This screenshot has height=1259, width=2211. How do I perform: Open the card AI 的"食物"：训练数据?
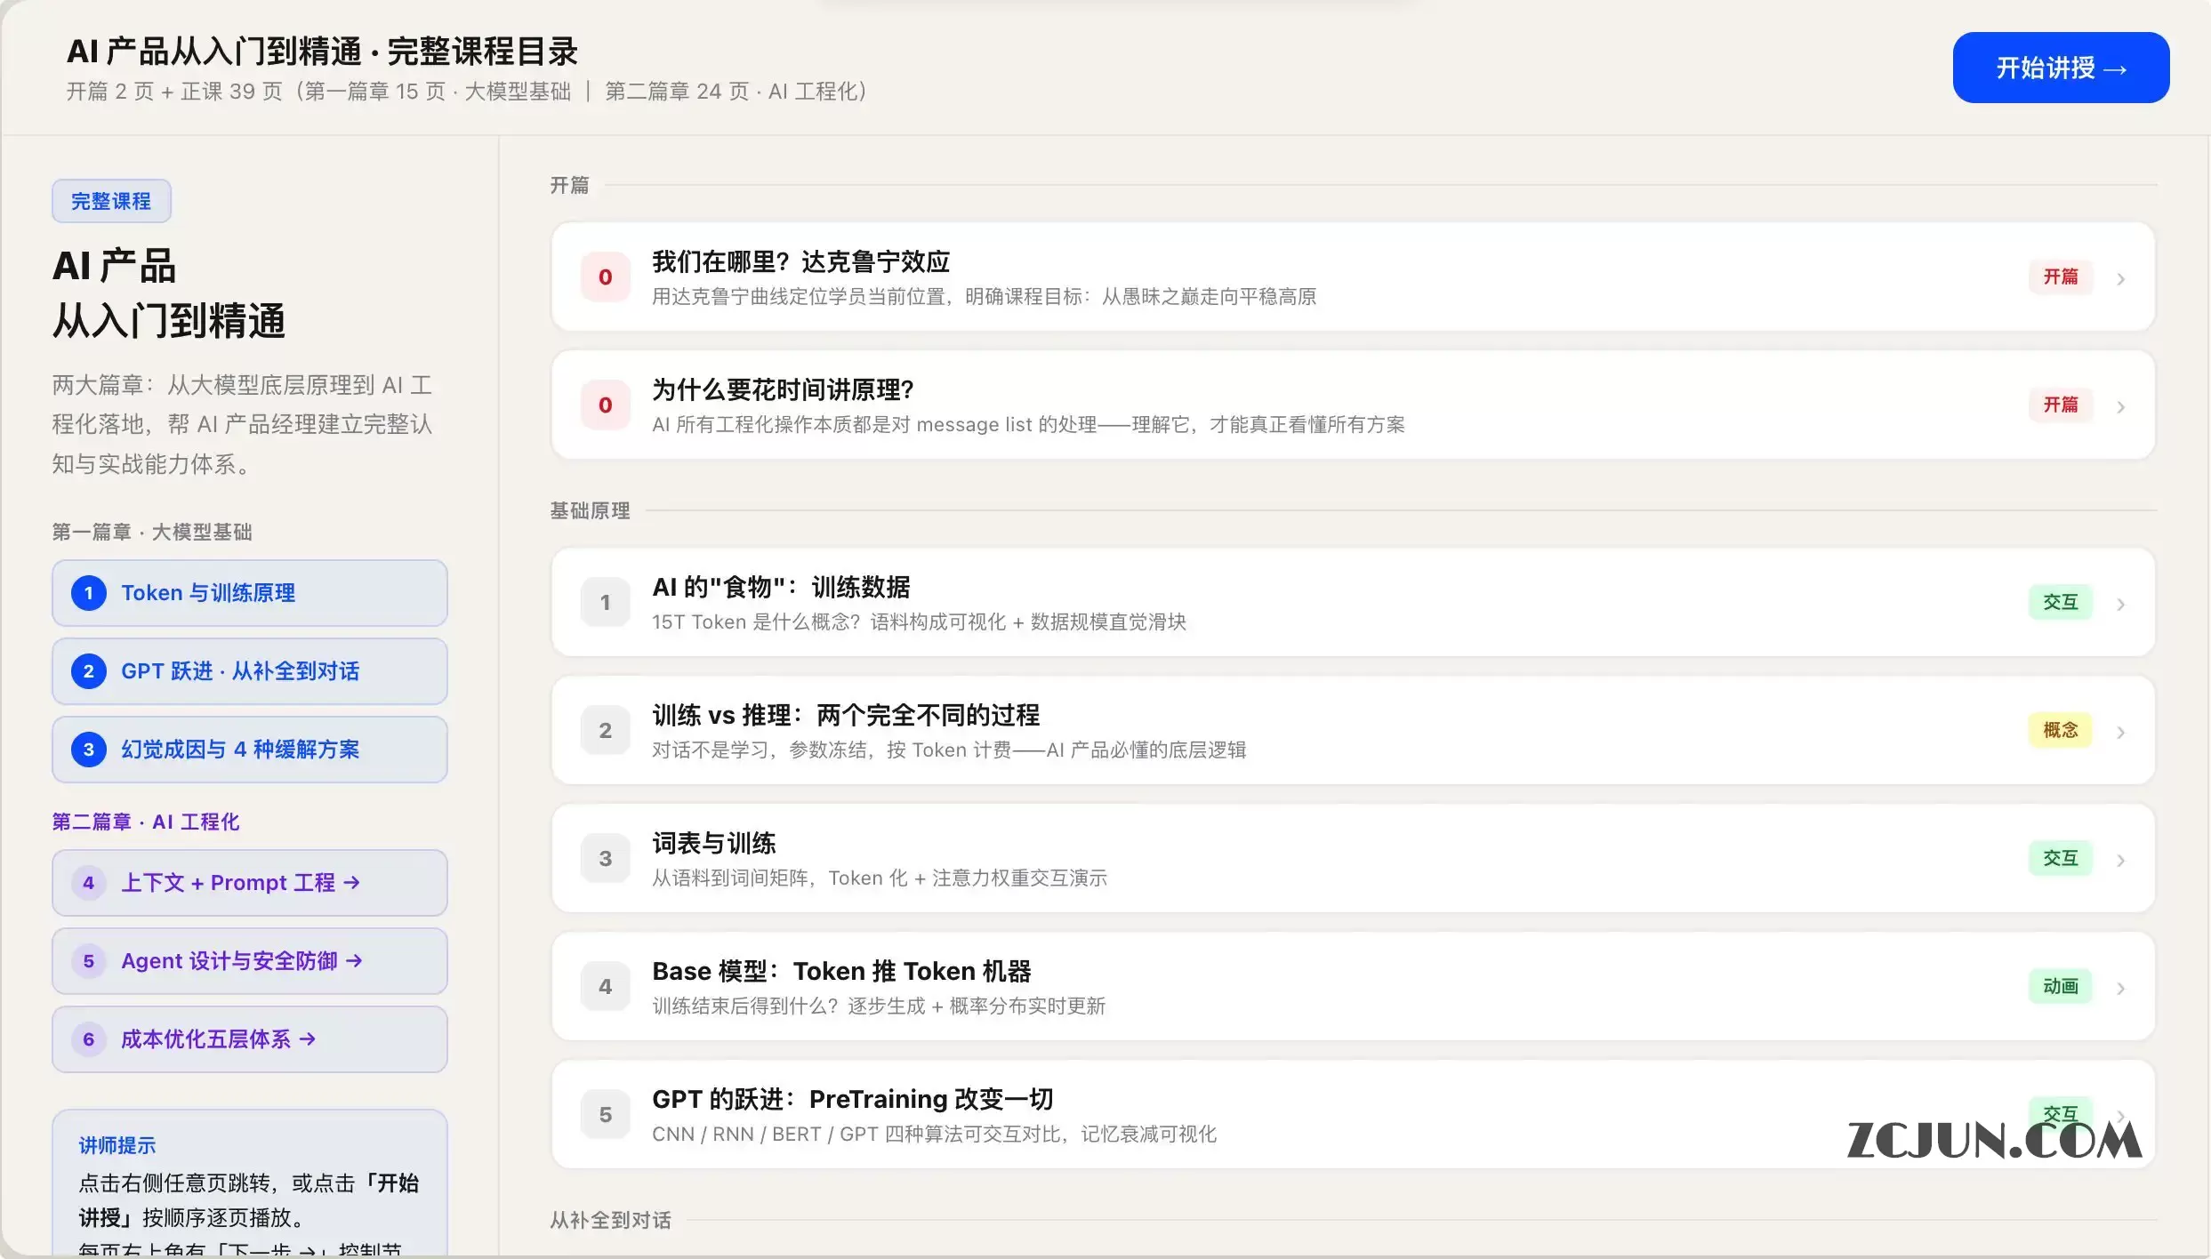(x=1353, y=603)
